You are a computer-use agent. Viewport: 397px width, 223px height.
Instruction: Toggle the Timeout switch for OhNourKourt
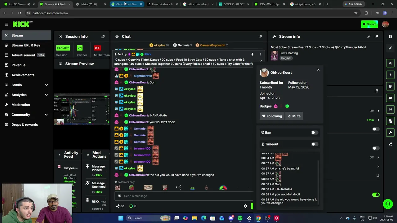(314, 144)
